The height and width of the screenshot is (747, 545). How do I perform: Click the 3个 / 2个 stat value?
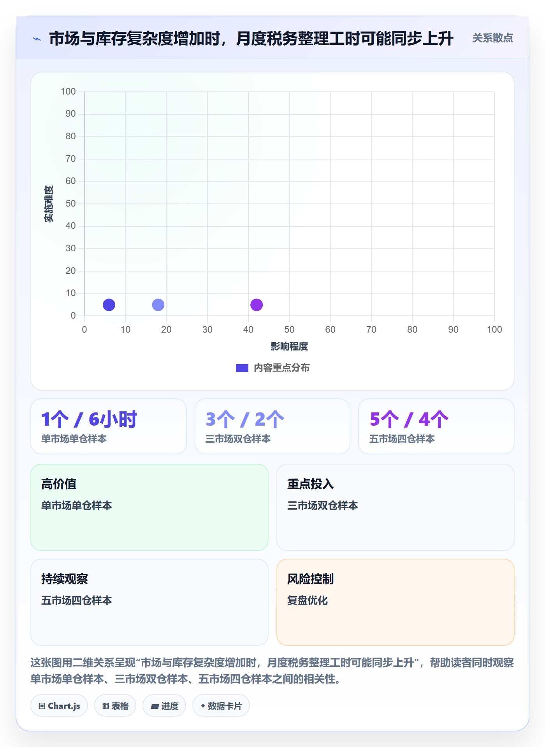245,419
